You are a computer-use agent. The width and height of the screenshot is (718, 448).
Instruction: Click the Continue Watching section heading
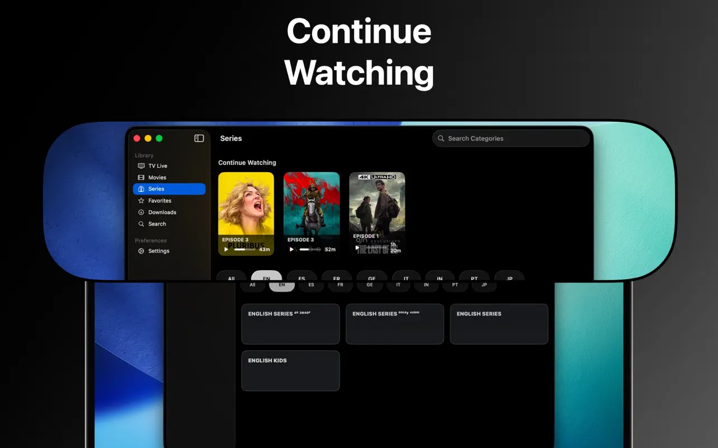coord(247,163)
